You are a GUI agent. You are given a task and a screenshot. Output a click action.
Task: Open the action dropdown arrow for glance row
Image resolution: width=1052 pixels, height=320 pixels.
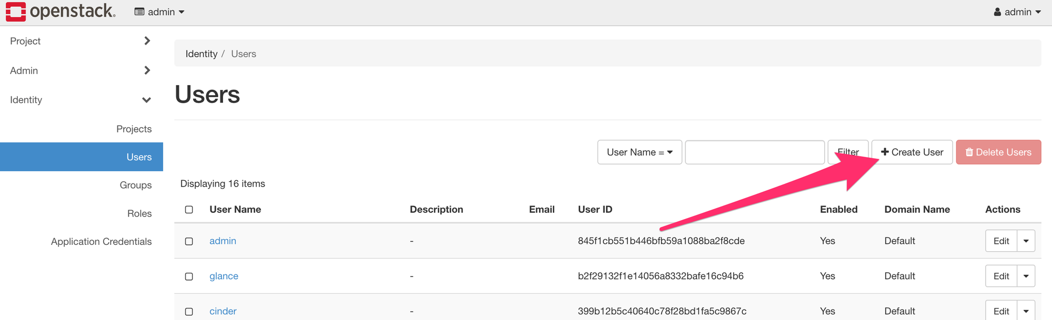coord(1026,276)
